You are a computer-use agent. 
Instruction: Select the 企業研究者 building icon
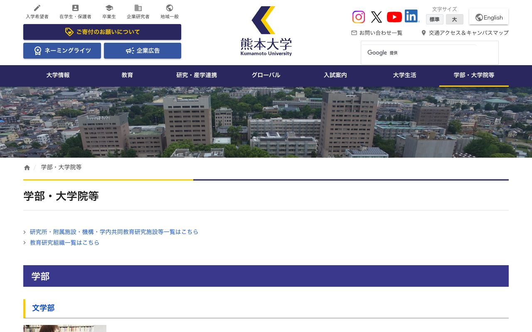pyautogui.click(x=138, y=7)
